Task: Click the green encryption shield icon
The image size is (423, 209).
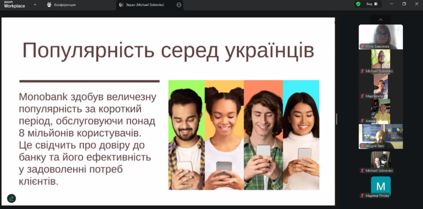Action: [x=358, y=4]
